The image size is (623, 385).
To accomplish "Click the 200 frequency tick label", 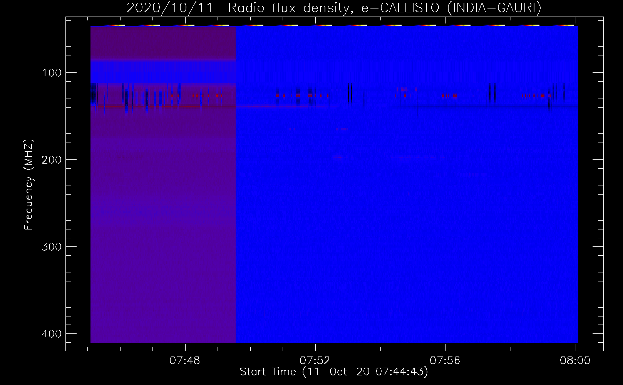I will tap(51, 159).
